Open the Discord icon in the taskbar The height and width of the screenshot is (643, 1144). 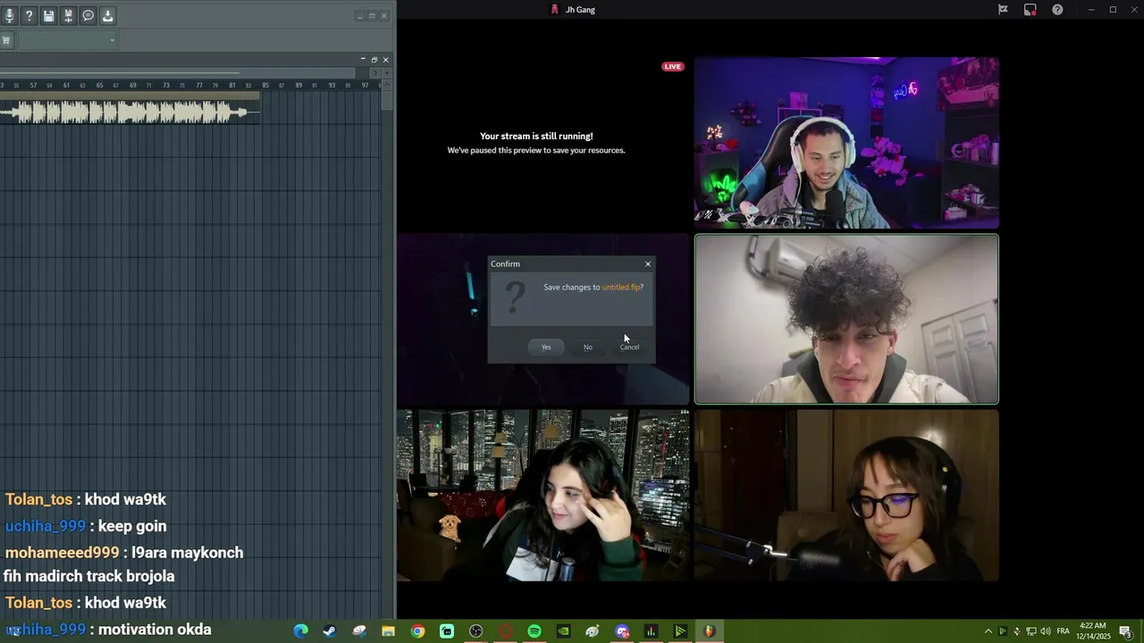click(622, 631)
